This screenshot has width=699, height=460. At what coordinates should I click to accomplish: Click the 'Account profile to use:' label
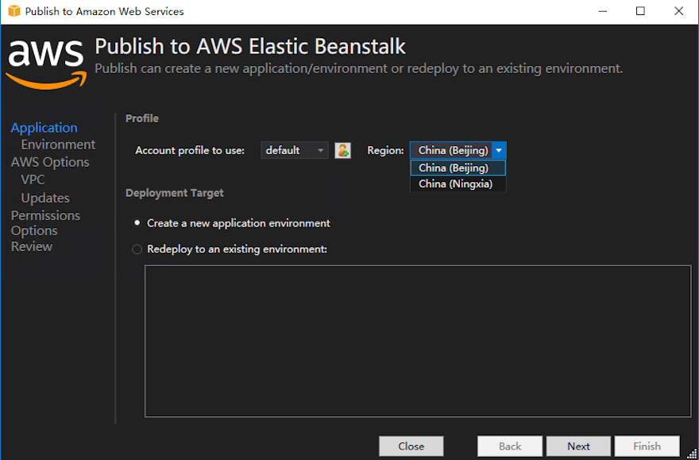[x=190, y=151]
